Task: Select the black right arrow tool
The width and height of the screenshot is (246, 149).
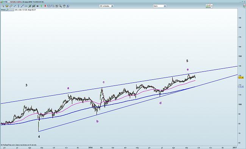Action: 37,6
